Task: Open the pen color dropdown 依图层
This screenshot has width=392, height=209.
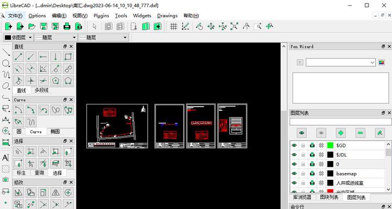Action: pyautogui.click(x=18, y=38)
